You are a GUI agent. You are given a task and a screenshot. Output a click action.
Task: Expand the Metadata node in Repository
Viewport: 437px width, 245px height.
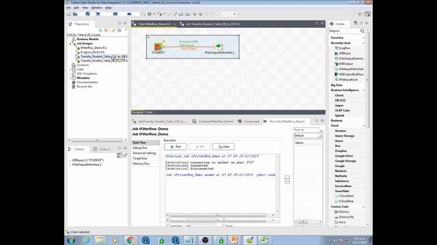(70, 78)
